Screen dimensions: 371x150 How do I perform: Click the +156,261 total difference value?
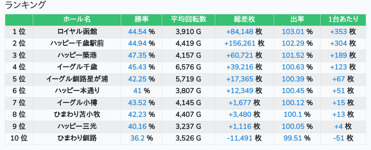(240, 44)
